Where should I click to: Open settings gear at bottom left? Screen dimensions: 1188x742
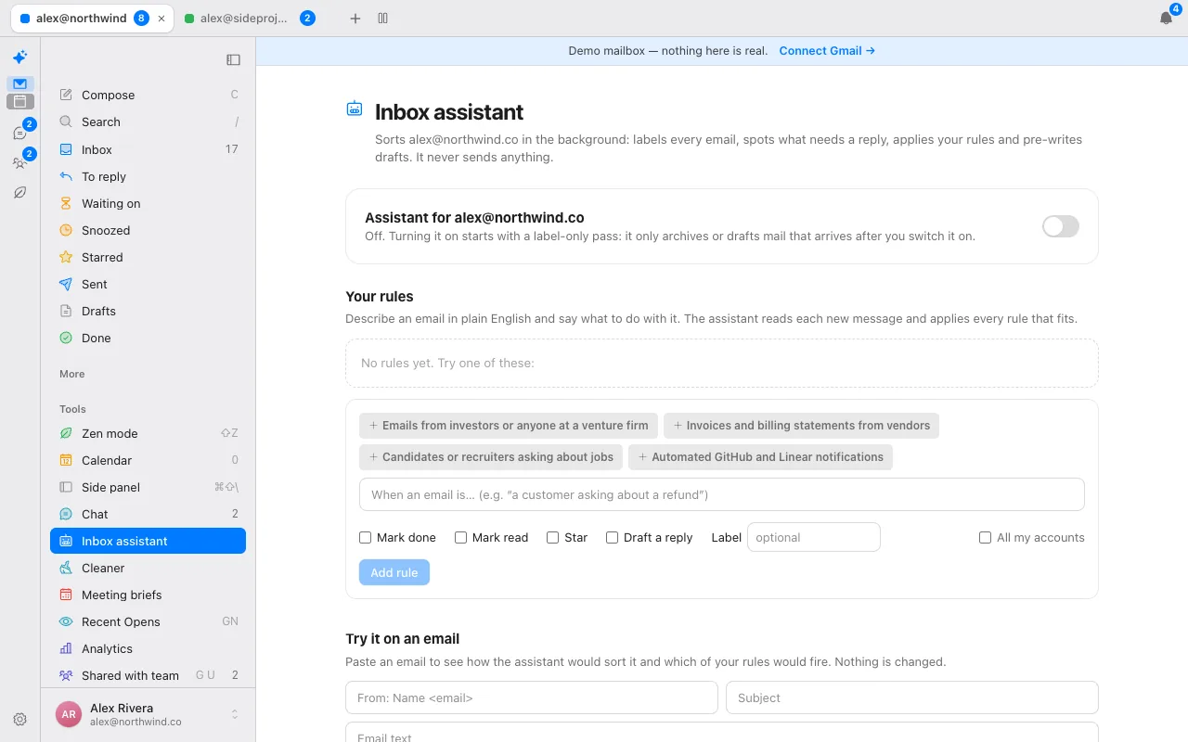(x=19, y=719)
